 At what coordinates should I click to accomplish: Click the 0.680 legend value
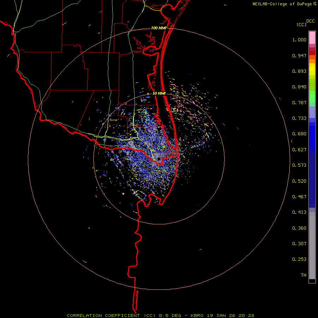coord(299,134)
